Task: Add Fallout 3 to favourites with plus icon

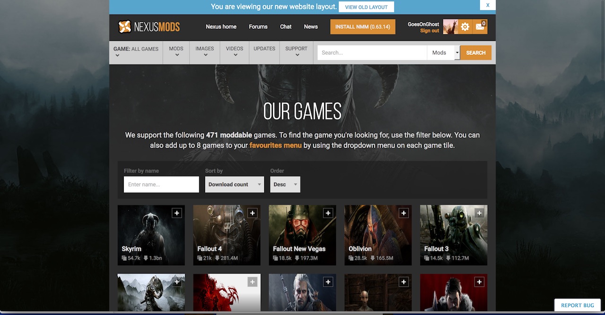Action: tap(479, 213)
